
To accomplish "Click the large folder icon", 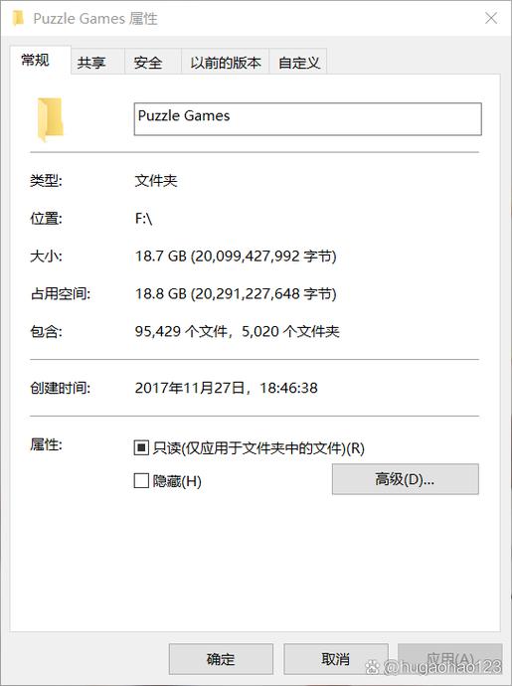I will (x=51, y=119).
